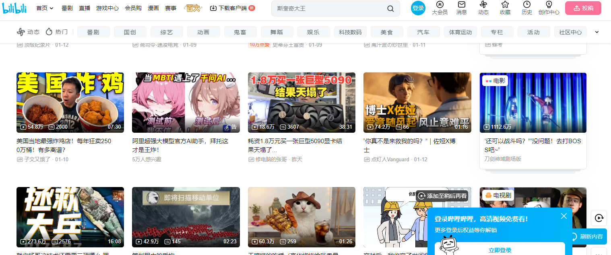The height and width of the screenshot is (255, 611).
Task: Select the 热门 flame icon in filter bar
Action: pyautogui.click(x=49, y=31)
